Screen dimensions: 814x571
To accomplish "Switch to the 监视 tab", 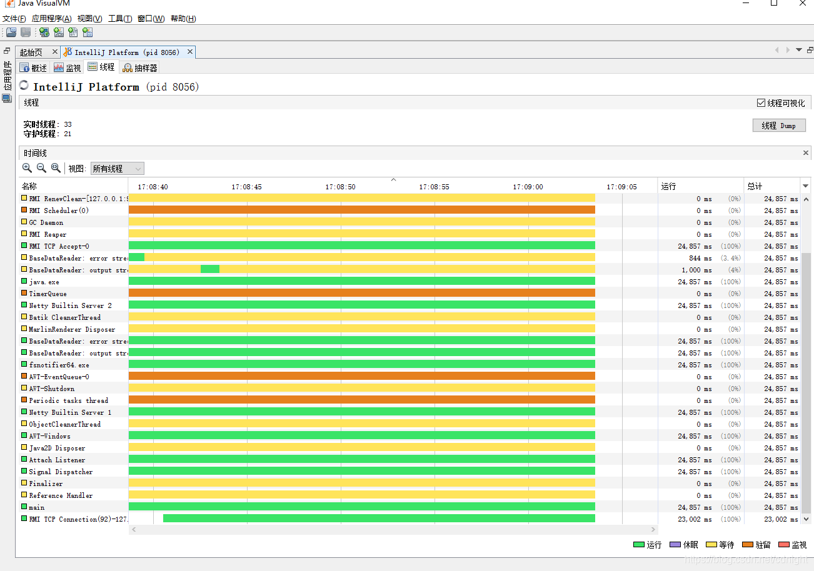I will tap(68, 67).
